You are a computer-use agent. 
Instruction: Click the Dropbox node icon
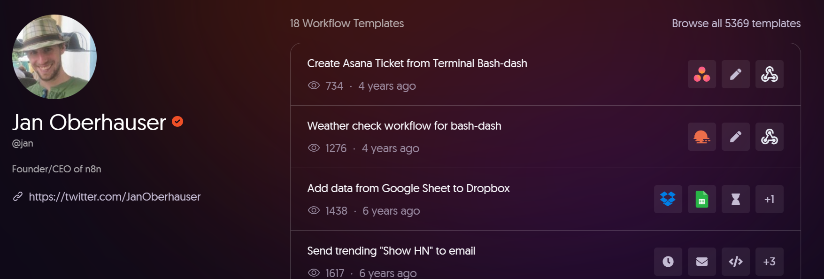668,199
